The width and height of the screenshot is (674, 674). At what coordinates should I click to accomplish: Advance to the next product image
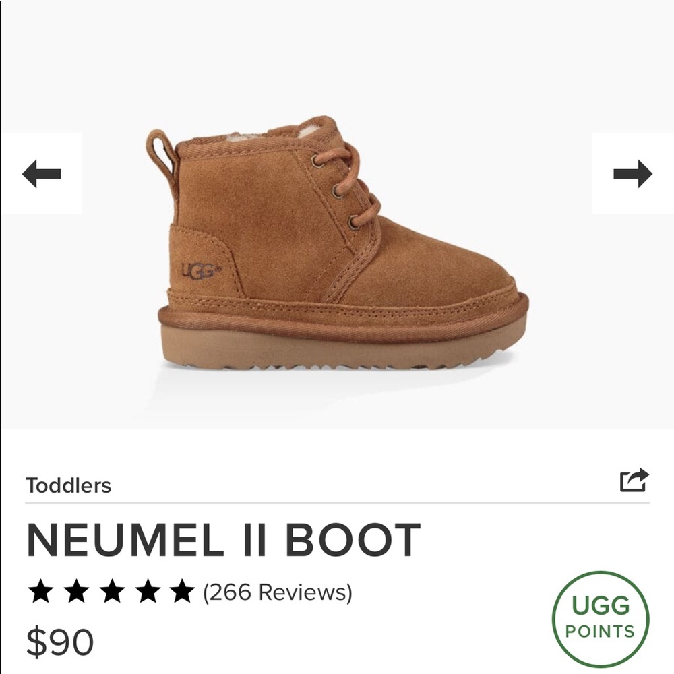(x=631, y=174)
